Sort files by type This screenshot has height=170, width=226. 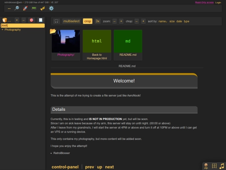coord(187,21)
